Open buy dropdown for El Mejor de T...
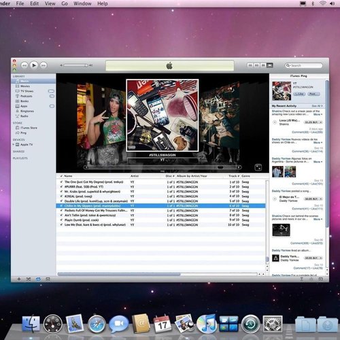The image size is (340, 340). (x=321, y=199)
